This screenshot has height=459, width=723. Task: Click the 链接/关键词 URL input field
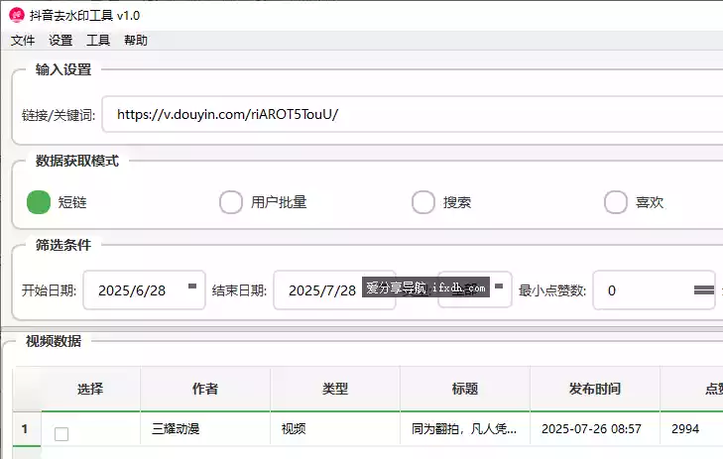413,114
